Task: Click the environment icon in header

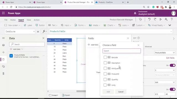Action: click(135, 13)
